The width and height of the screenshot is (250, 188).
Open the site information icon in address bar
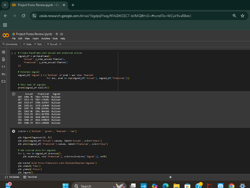(34, 16)
